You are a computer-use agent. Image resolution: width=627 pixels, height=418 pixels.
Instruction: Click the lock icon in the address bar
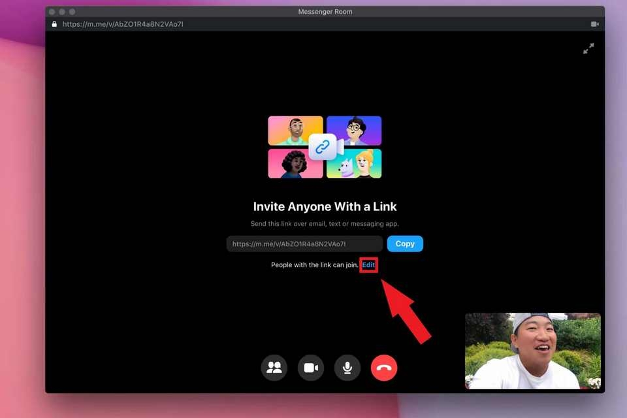(54, 24)
